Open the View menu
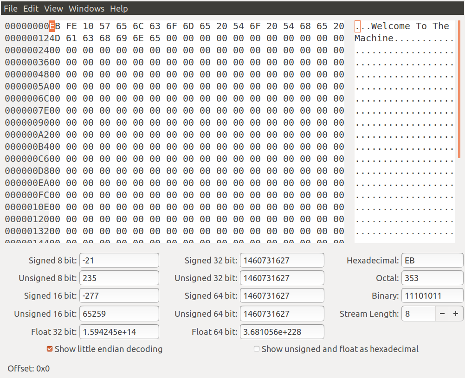This screenshot has width=465, height=378. [53, 8]
